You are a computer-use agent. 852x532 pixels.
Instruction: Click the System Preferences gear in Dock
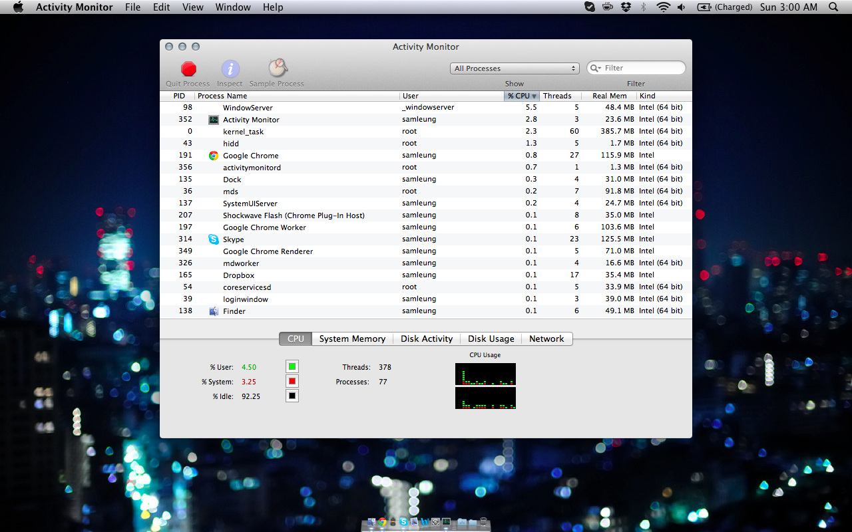click(435, 522)
